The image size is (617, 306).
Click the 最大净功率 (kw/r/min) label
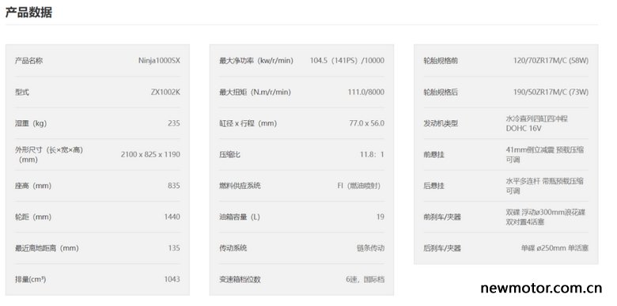point(256,61)
